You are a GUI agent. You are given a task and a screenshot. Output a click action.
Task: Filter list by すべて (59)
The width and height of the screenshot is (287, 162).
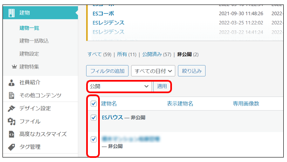pos(99,54)
